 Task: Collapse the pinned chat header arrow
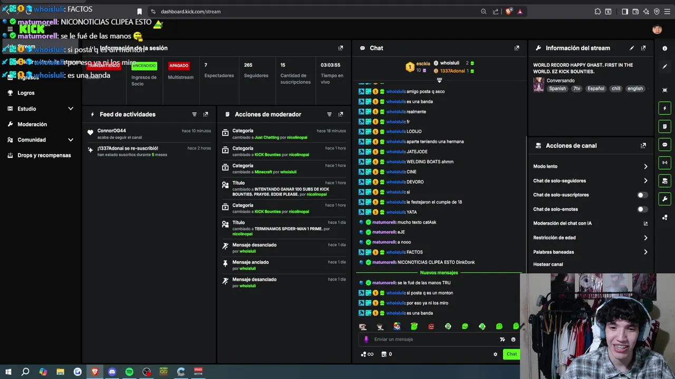tap(439, 80)
